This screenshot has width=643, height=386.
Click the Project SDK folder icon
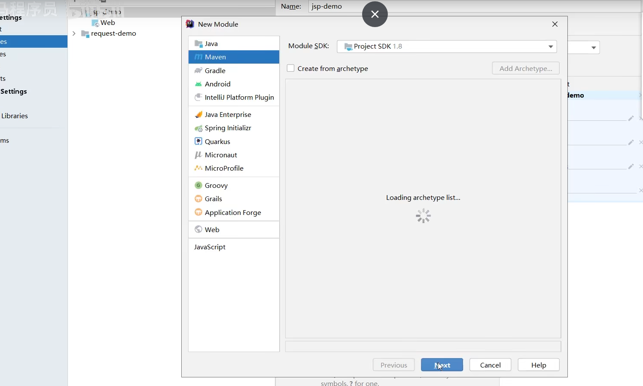(x=348, y=46)
